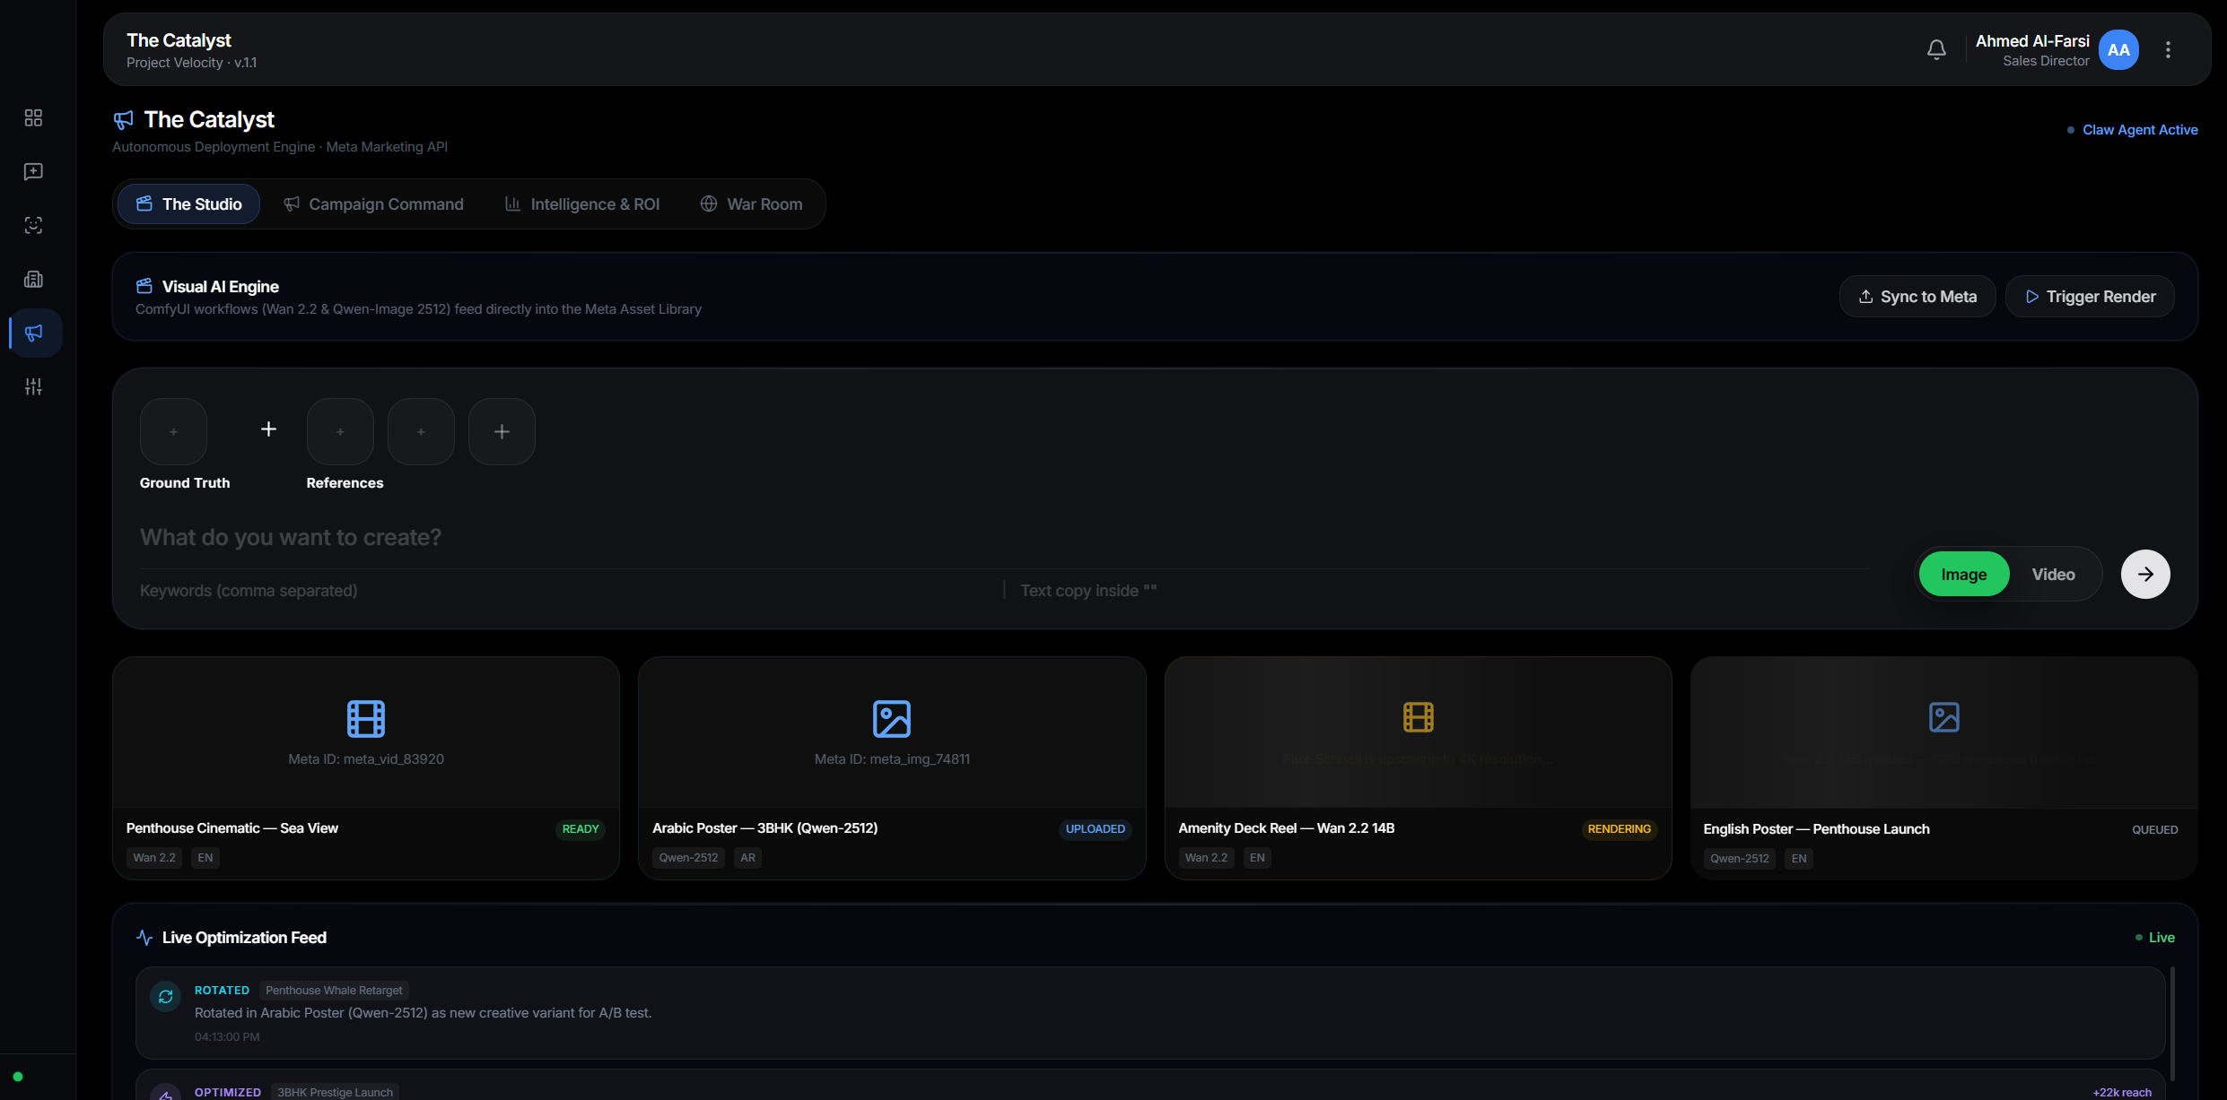Image resolution: width=2227 pixels, height=1100 pixels.
Task: Click the READY status badge
Action: 581,829
